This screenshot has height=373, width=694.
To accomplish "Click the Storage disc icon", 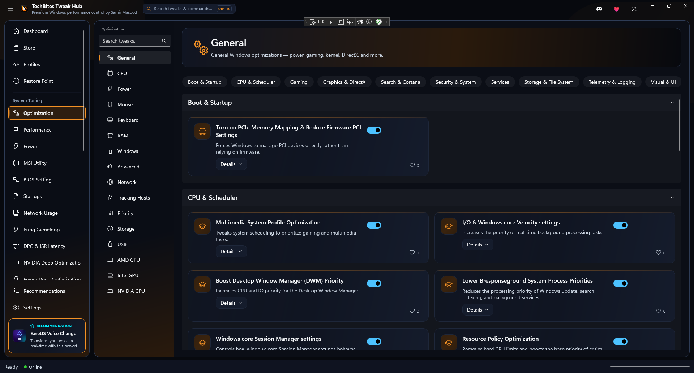I will click(110, 229).
